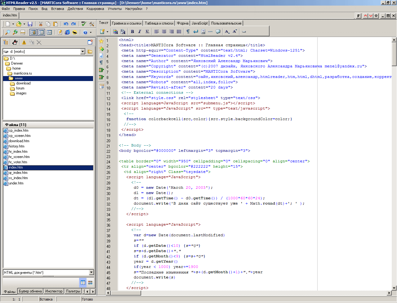This screenshot has width=397, height=303.
Task: Open the Кодировка menu
Action: pyautogui.click(x=95, y=9)
